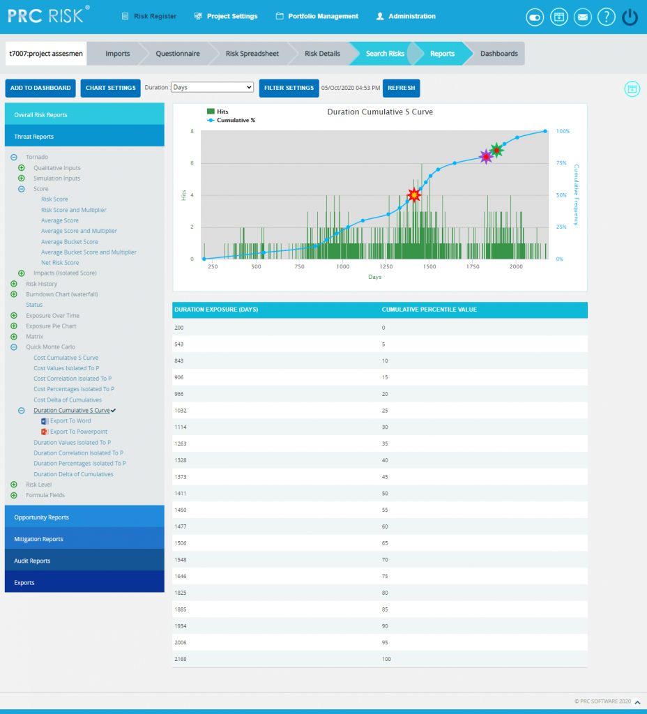This screenshot has width=647, height=714.
Task: Open the Risk Register menu
Action: [149, 17]
